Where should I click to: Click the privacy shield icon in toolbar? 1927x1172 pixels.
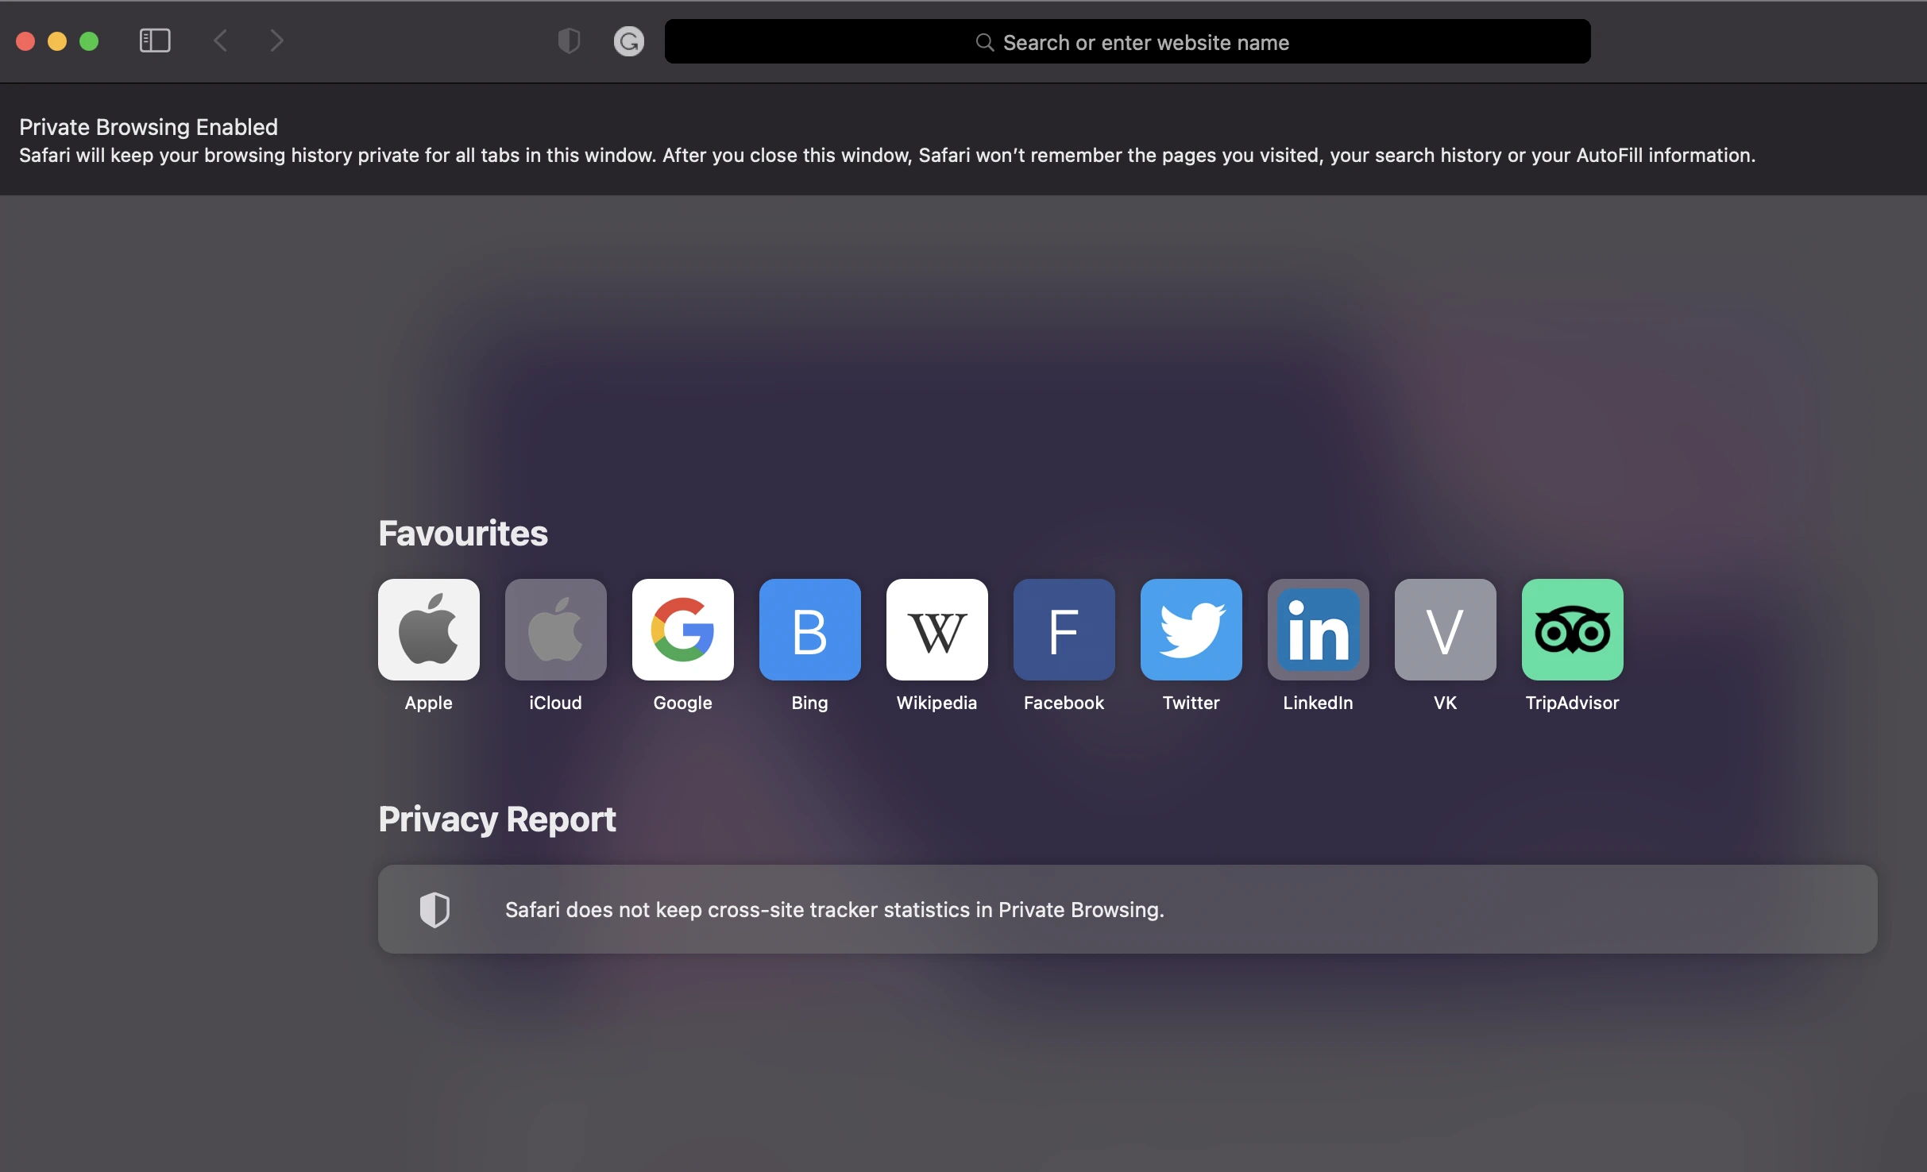pos(569,40)
